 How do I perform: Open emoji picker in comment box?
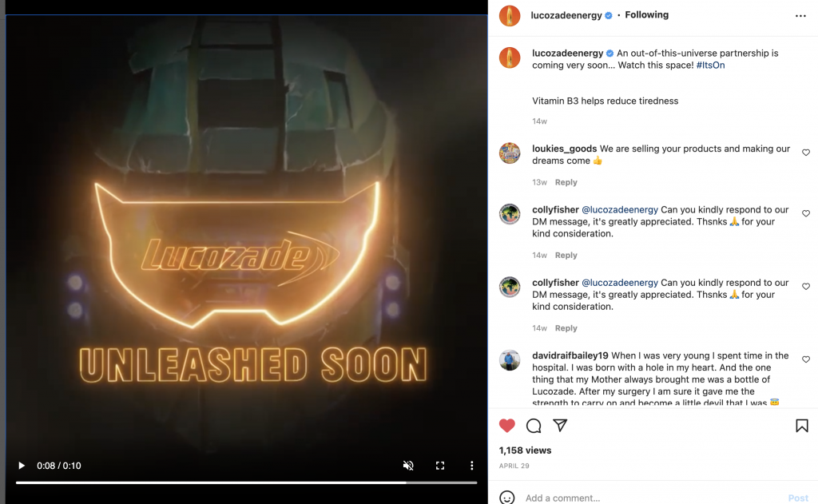507,498
